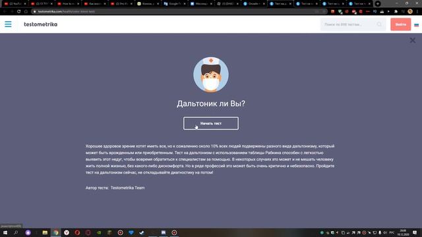Open the hamburger menu on Testometrika
Screen dimensions: 422x237
[8, 24]
